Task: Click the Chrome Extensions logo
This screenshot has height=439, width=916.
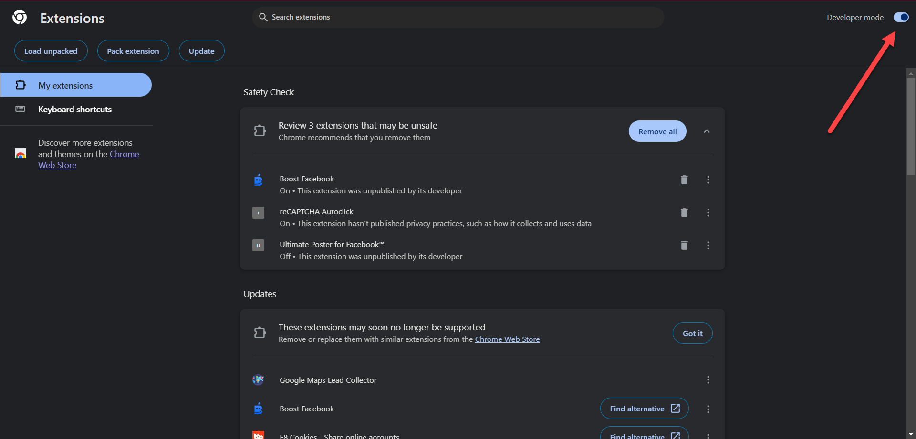Action: (x=19, y=17)
